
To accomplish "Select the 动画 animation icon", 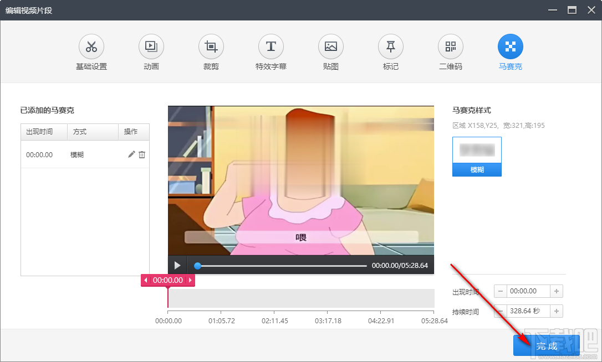I will click(151, 47).
